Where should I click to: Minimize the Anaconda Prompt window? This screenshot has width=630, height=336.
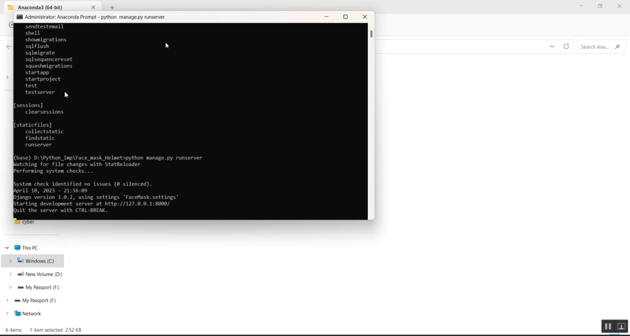pos(326,17)
